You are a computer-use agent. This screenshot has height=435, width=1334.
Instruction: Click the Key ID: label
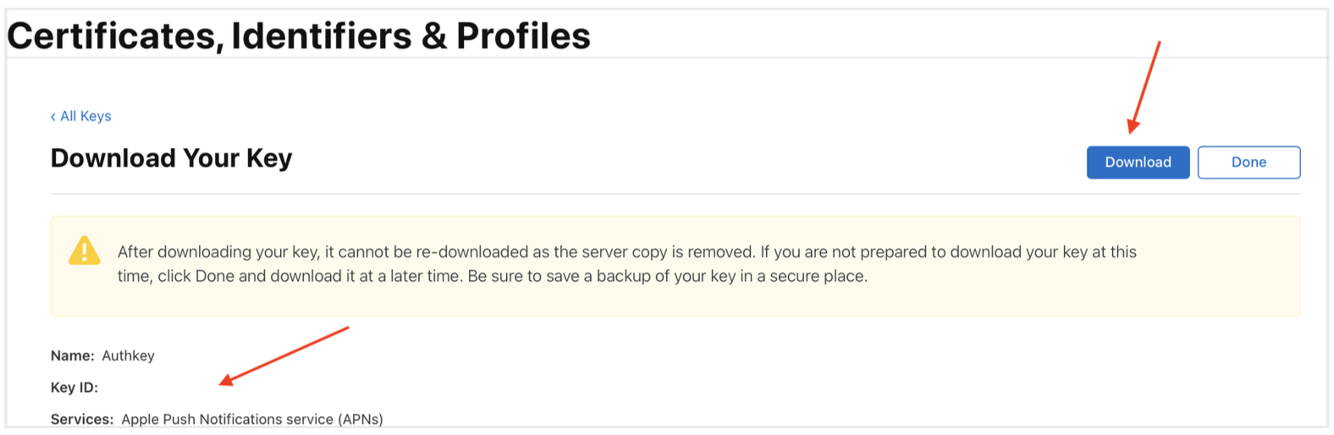coord(74,388)
